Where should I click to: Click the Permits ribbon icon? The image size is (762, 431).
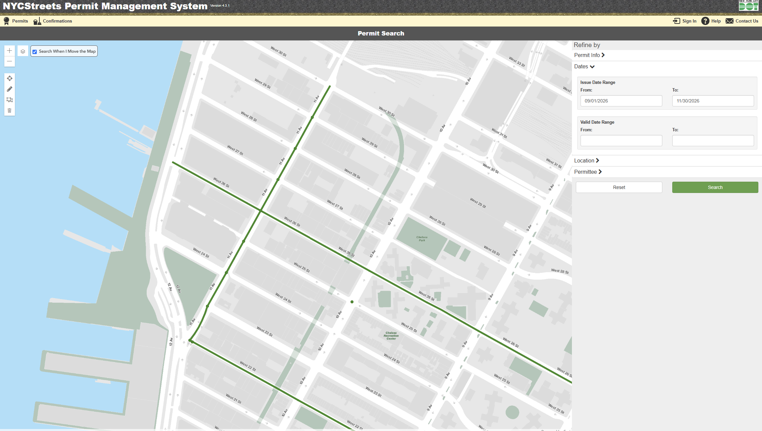pos(6,21)
